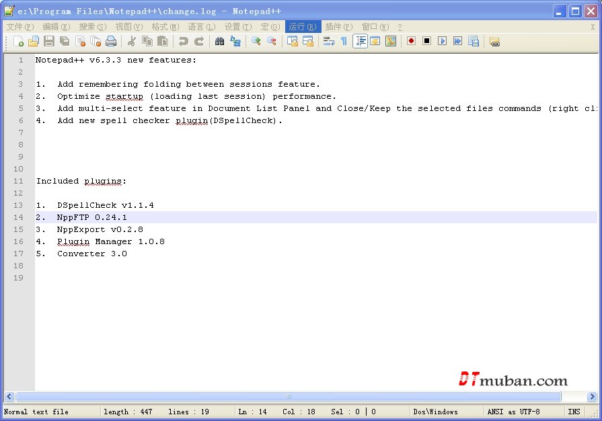Create a new file with toolbar icon
Viewport: 602px width, 421px height.
[18, 42]
